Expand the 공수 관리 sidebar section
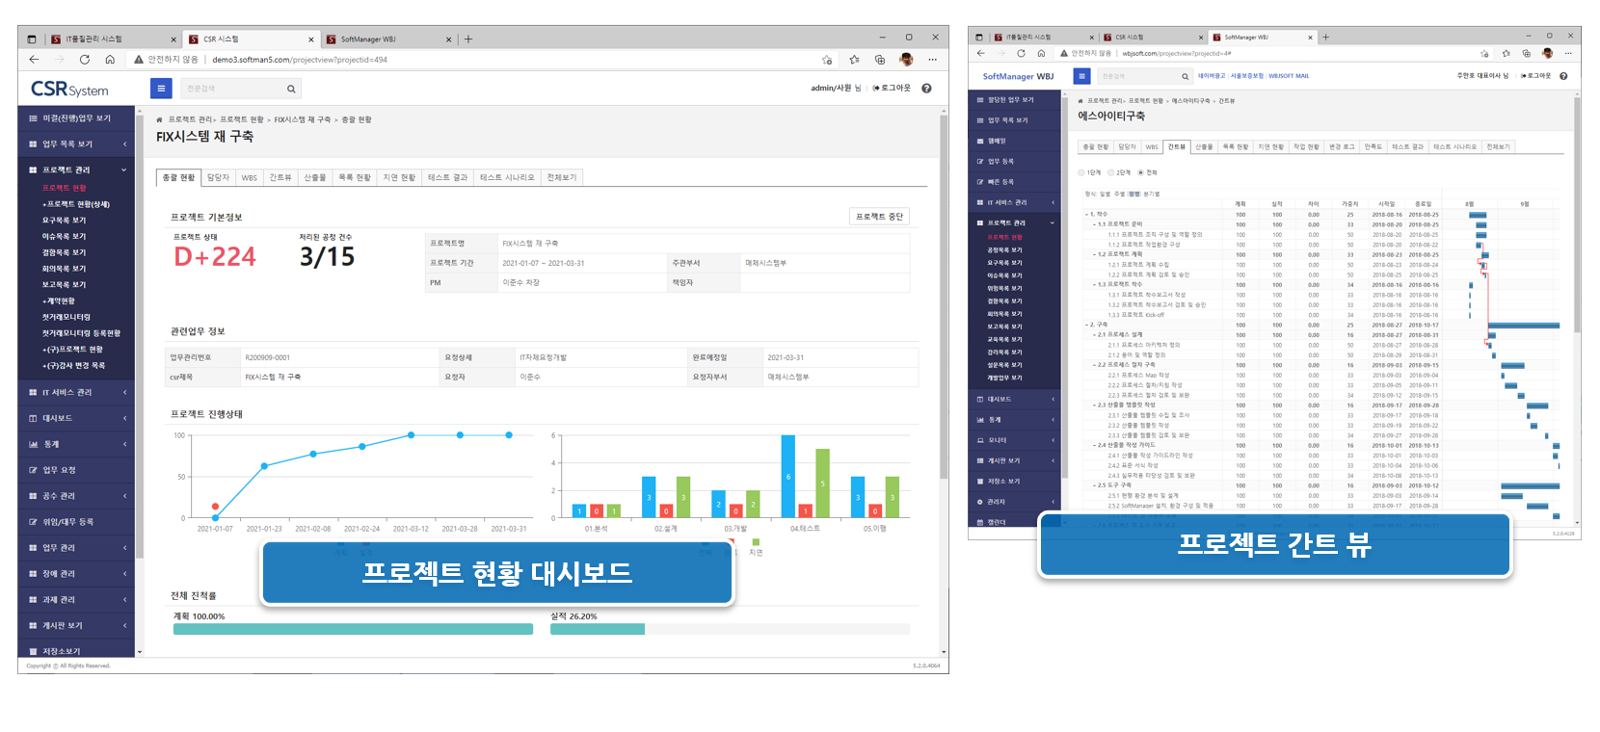Screen dimensions: 1600x732 pyautogui.click(x=124, y=497)
